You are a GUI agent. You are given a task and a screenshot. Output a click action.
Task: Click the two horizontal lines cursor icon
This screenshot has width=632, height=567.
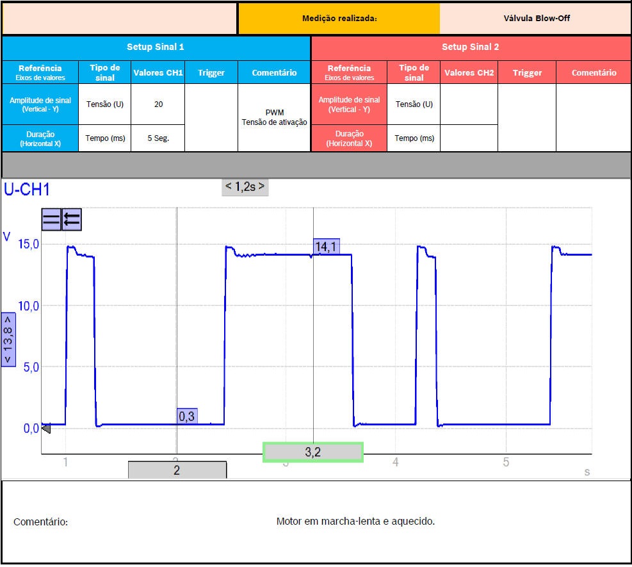[x=51, y=219]
